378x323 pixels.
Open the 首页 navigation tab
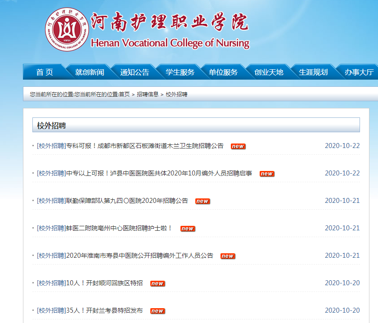[45, 72]
